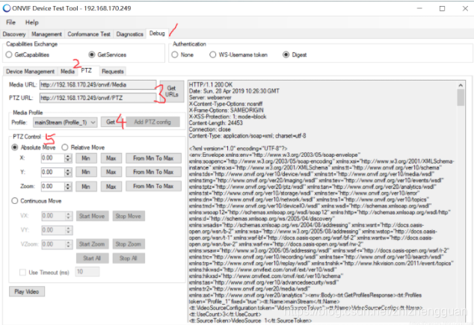
Task: Choose Digest authentication
Action: click(295, 55)
